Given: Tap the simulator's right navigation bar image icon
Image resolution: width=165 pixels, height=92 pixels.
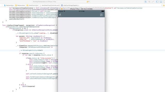Looking at the screenshot, I should click(x=101, y=15).
